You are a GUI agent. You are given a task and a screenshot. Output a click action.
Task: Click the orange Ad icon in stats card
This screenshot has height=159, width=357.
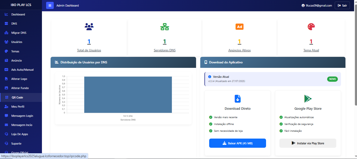(x=239, y=26)
